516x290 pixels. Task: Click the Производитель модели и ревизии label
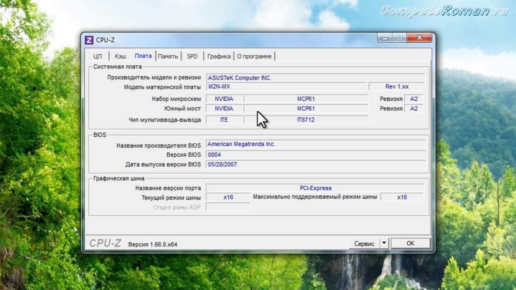tap(154, 77)
